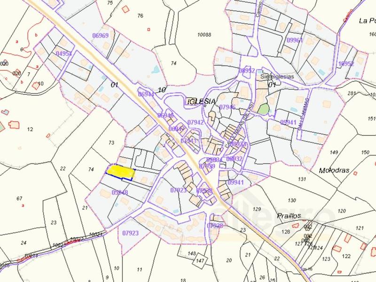Click parcel number 10088

204,34
